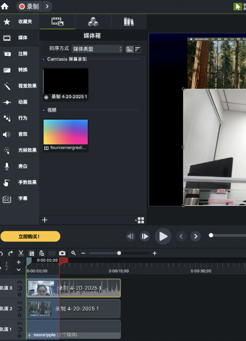The image size is (246, 341).
Task: Select the 视觉效果 visual effects tool
Action: click(19, 86)
